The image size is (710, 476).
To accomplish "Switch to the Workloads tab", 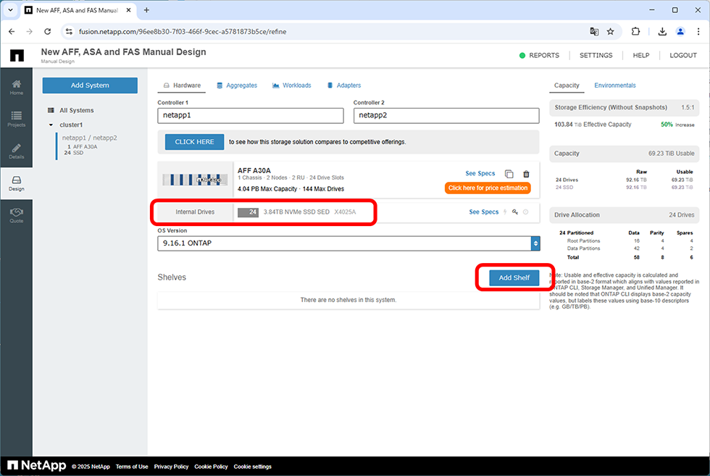I will pyautogui.click(x=291, y=85).
